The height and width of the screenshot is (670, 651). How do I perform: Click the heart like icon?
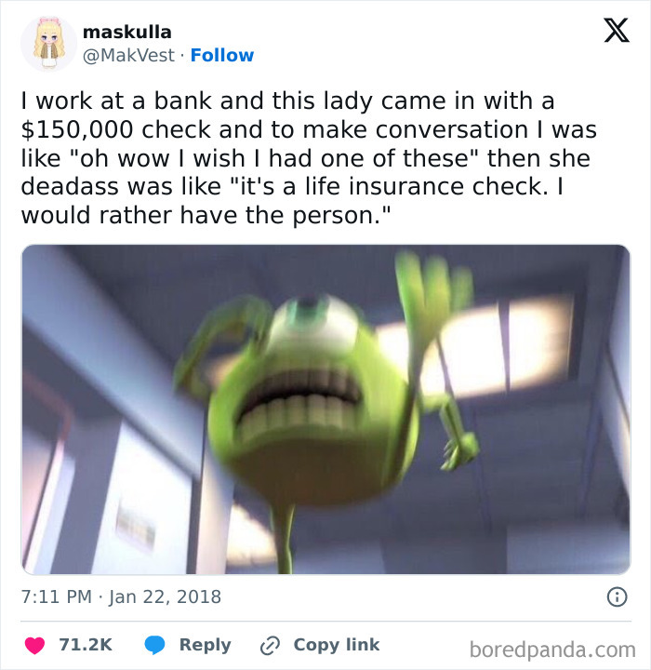tap(34, 645)
